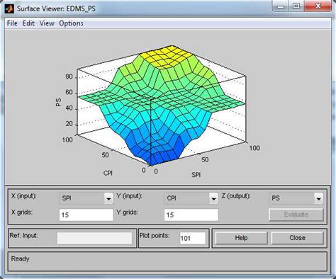The image size is (336, 279).
Task: Expand the Y (input) CPI dropdown
Action: 213,198
